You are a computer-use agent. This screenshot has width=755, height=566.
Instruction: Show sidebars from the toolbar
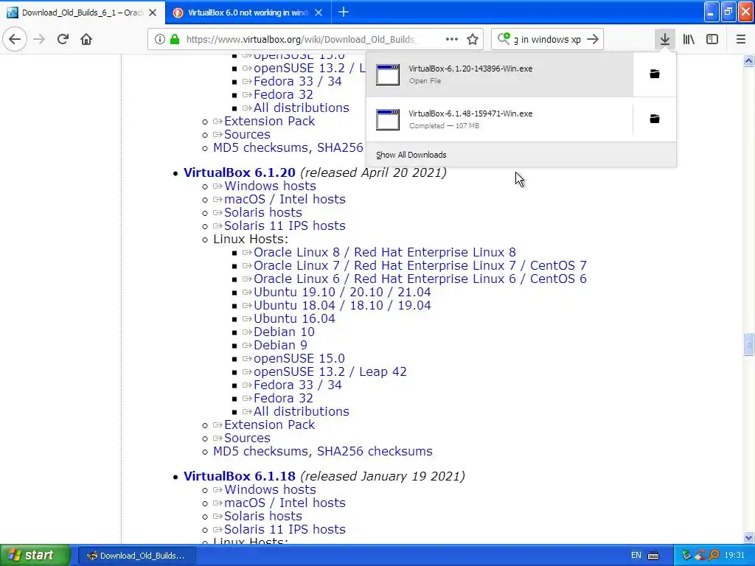pyautogui.click(x=712, y=39)
